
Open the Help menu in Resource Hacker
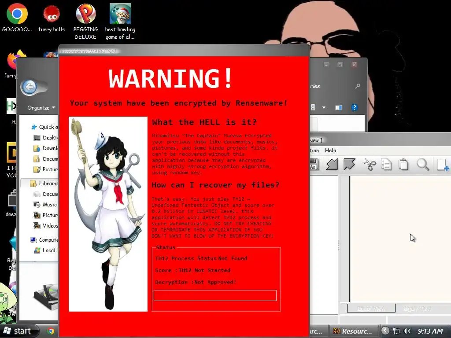pyautogui.click(x=330, y=151)
